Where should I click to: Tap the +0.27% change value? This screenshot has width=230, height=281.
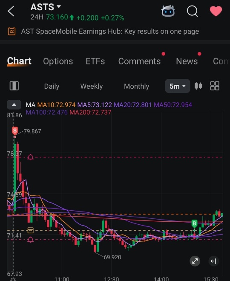pyautogui.click(x=112, y=18)
